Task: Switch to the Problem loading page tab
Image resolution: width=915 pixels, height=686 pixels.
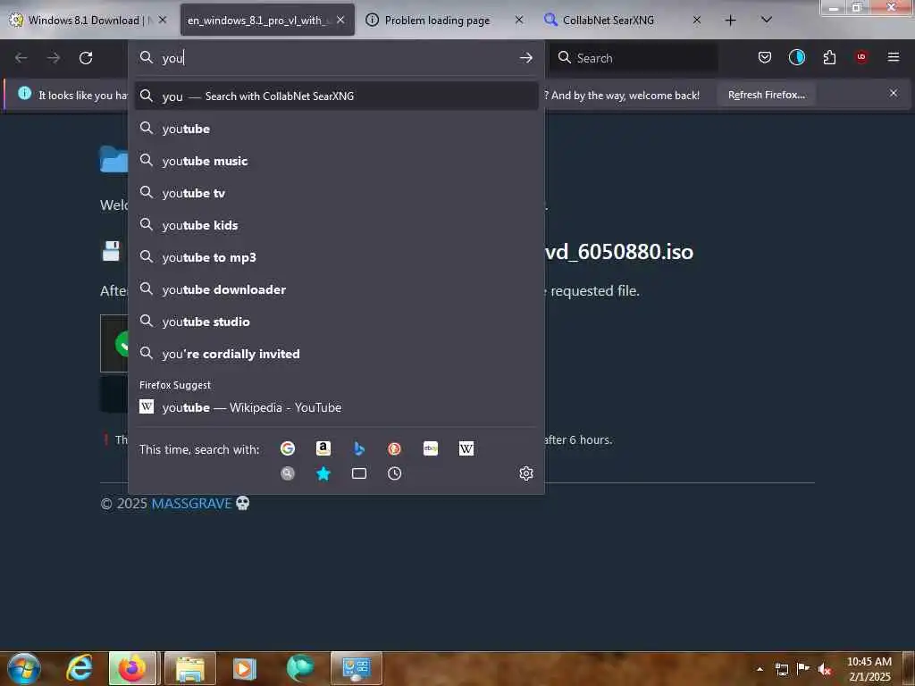Action: 437,21
